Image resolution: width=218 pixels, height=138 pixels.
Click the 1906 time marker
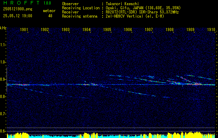click(128, 29)
